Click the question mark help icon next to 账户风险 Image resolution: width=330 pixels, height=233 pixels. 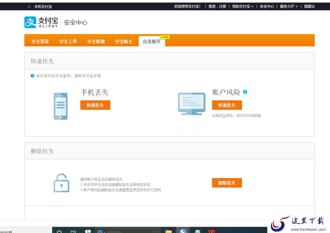245,92
